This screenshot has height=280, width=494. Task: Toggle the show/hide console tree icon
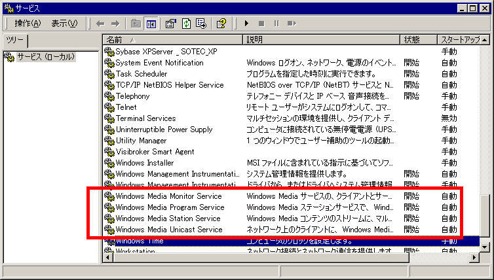[x=151, y=24]
